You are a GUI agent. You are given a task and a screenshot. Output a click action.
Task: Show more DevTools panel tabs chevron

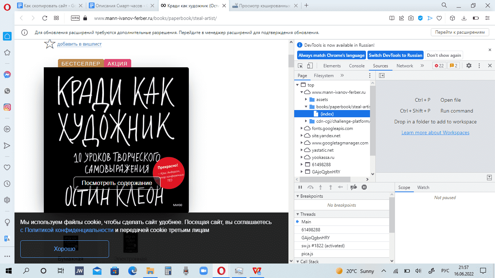[422, 66]
